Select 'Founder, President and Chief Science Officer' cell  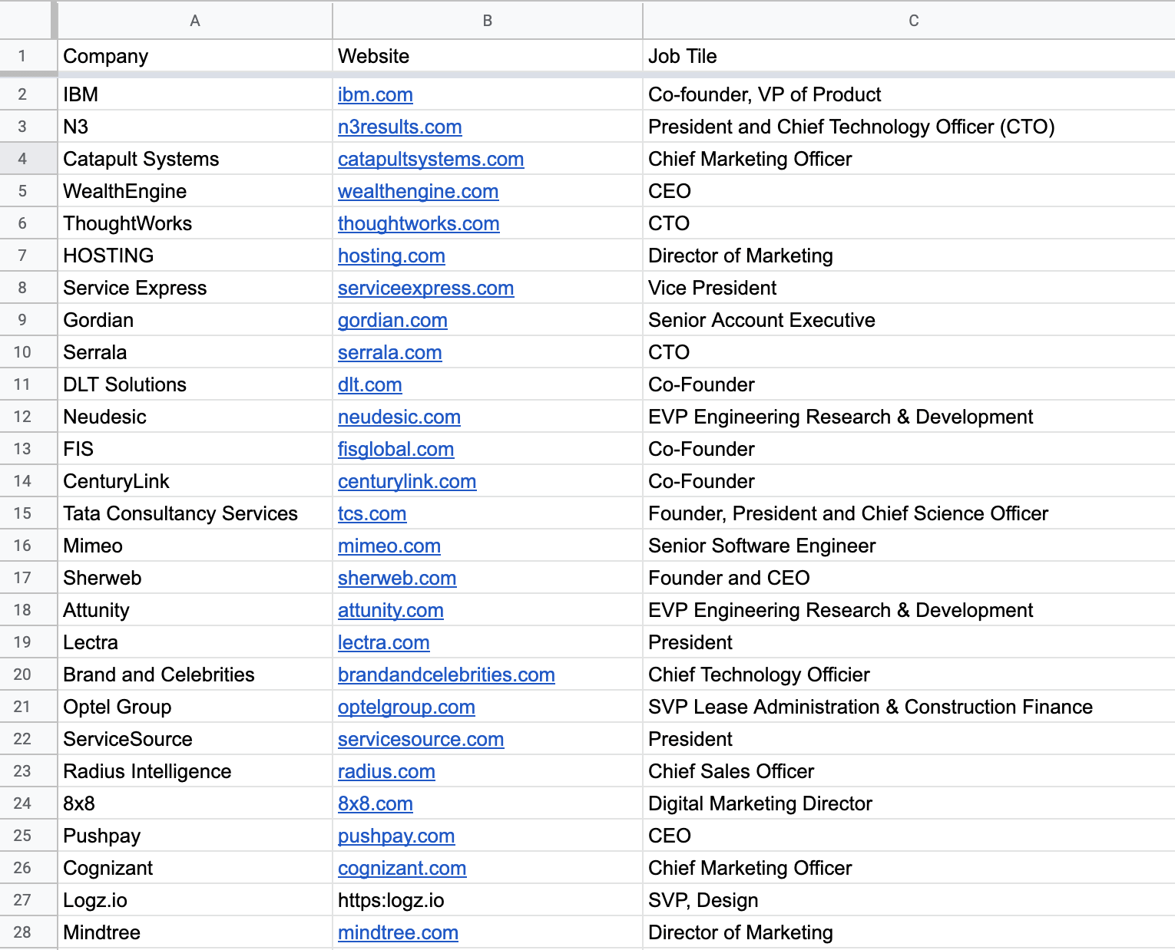(909, 513)
